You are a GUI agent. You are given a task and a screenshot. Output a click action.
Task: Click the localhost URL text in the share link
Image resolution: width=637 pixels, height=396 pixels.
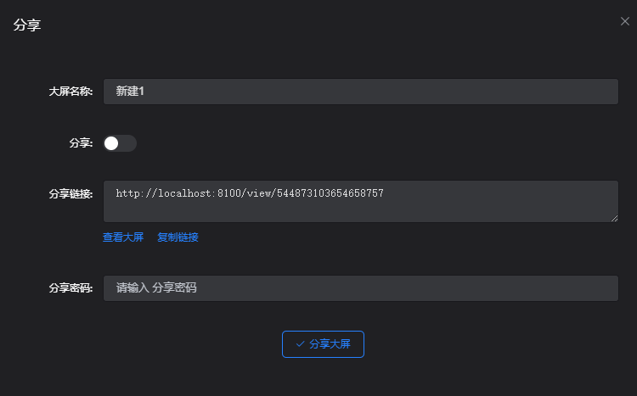(250, 193)
